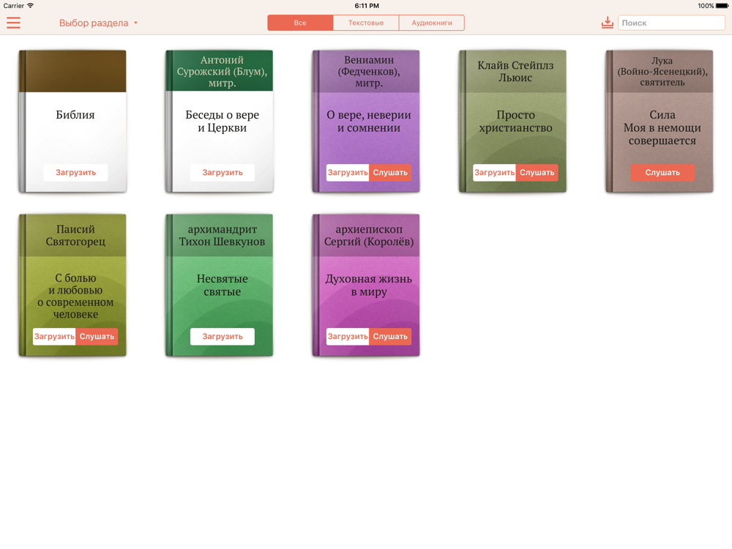The height and width of the screenshot is (549, 732).
Task: Listen to Сила Моя в немощи совершается
Action: (662, 172)
